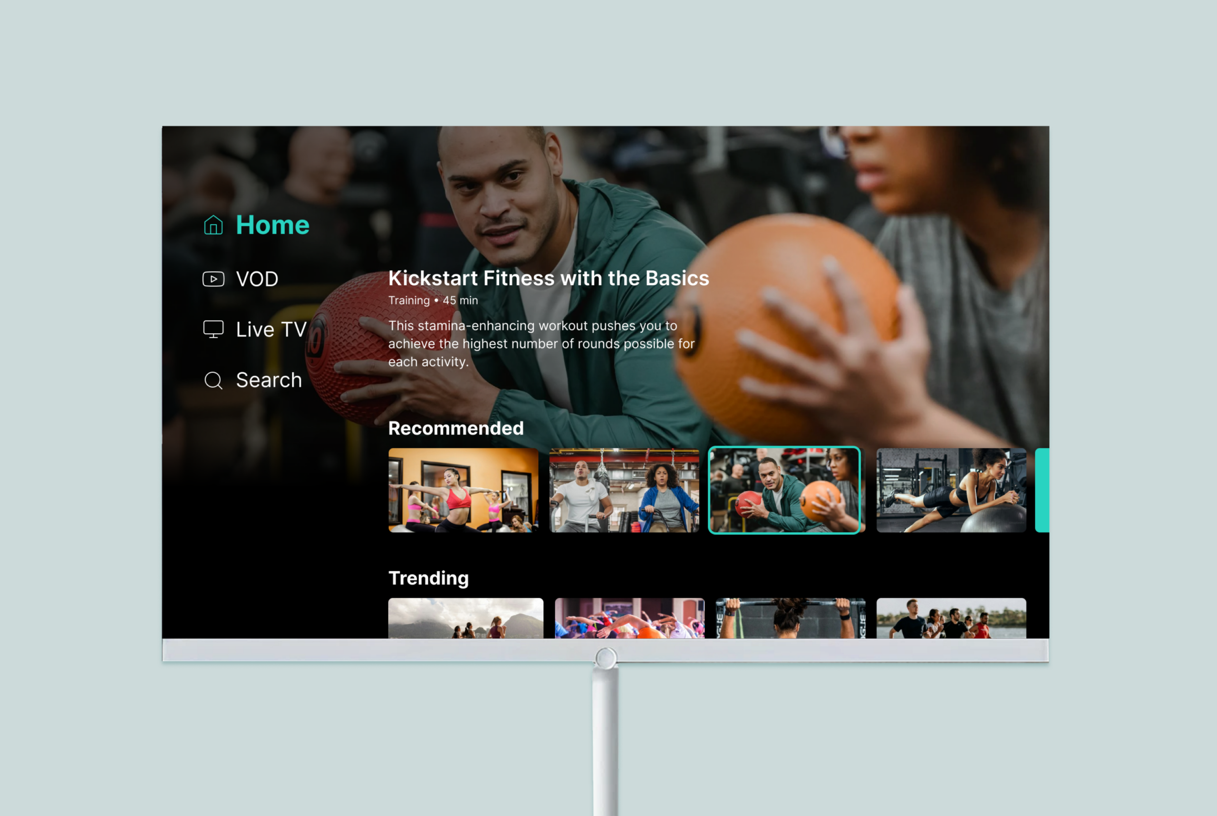
Task: Select VOD menu text
Action: [x=257, y=280]
